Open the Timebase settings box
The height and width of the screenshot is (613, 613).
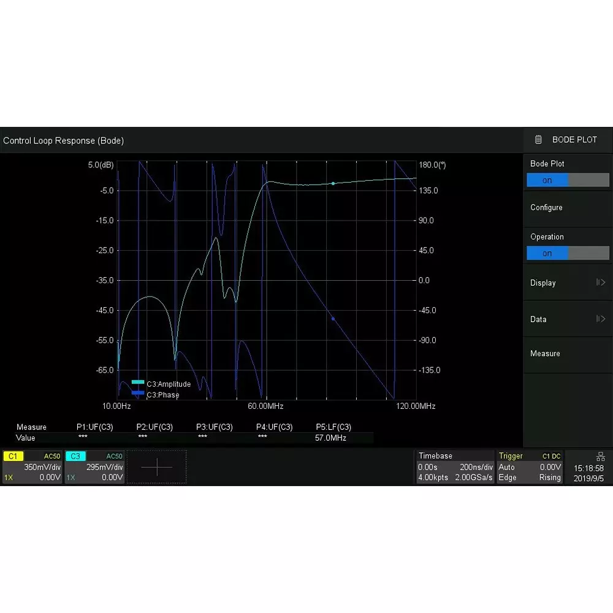pos(455,466)
